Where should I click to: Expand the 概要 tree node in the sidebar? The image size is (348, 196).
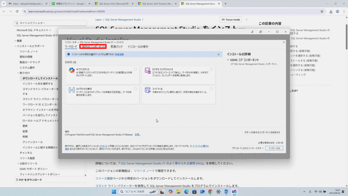[x=15, y=41]
